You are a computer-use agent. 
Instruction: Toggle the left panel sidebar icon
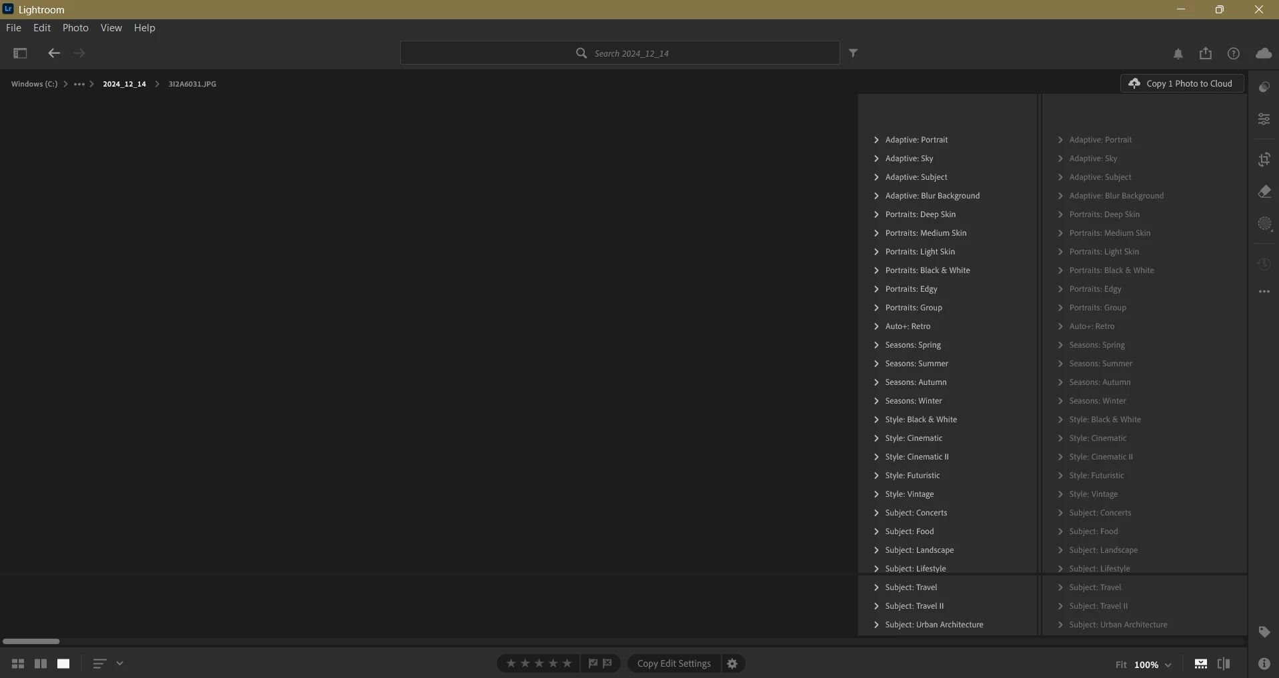tap(20, 53)
